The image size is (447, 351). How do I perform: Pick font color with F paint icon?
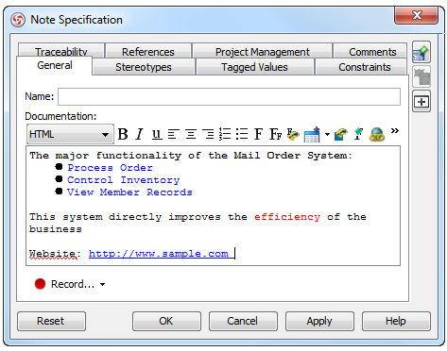pyautogui.click(x=293, y=134)
